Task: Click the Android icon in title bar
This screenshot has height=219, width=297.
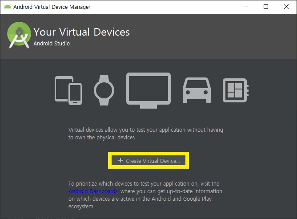Action: [x=8, y=7]
